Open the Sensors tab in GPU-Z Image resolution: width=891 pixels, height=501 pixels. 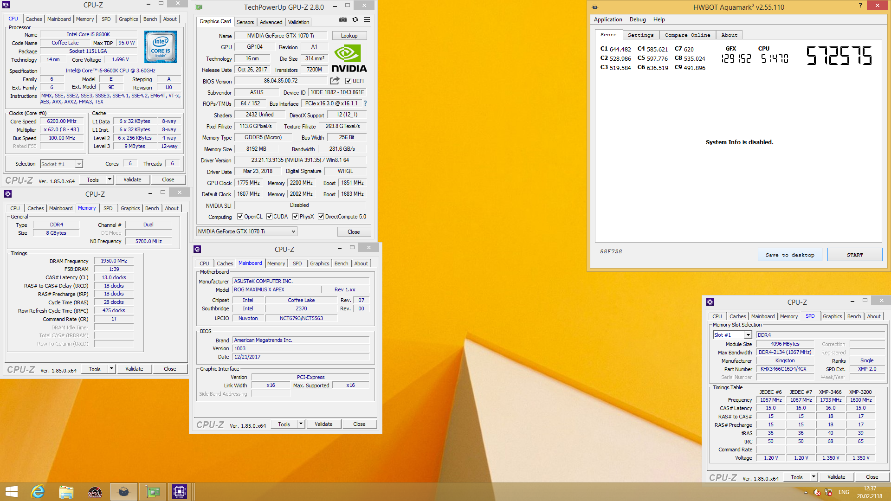[245, 22]
